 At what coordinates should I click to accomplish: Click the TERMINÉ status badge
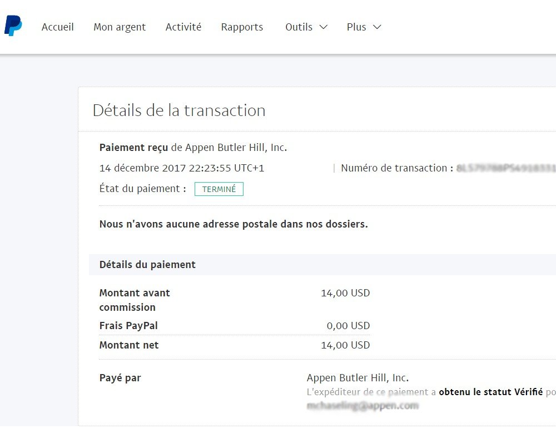(x=219, y=189)
